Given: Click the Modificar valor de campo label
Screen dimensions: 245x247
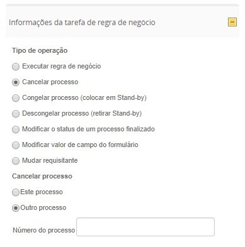Looking at the screenshot, I should tap(80, 145).
